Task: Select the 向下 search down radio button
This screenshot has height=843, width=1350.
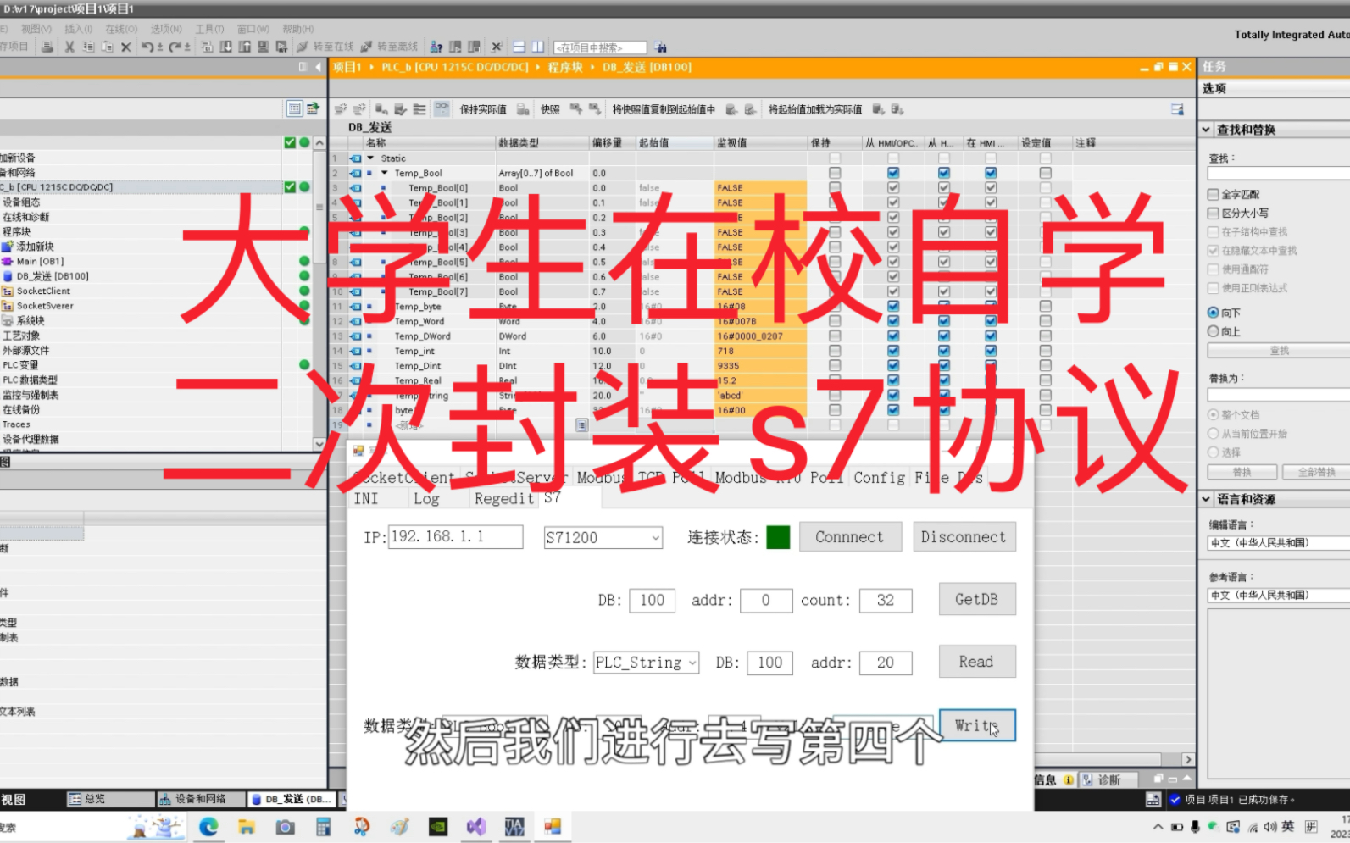Action: click(1213, 313)
